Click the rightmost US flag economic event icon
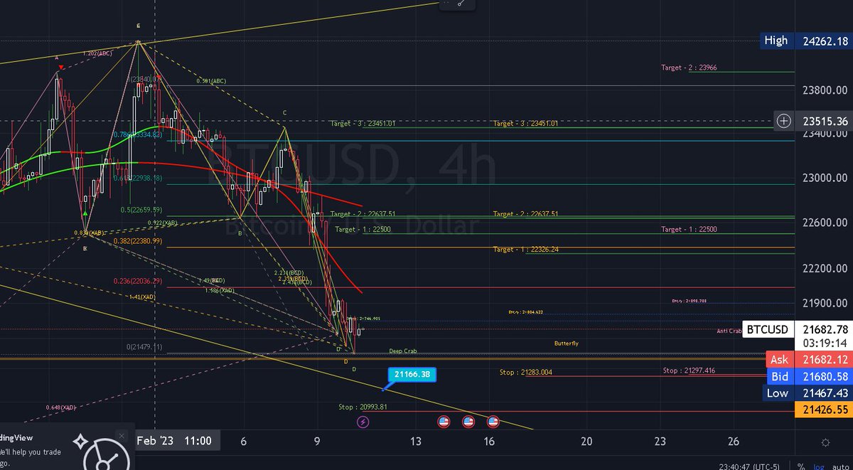This screenshot has width=853, height=470. point(492,422)
